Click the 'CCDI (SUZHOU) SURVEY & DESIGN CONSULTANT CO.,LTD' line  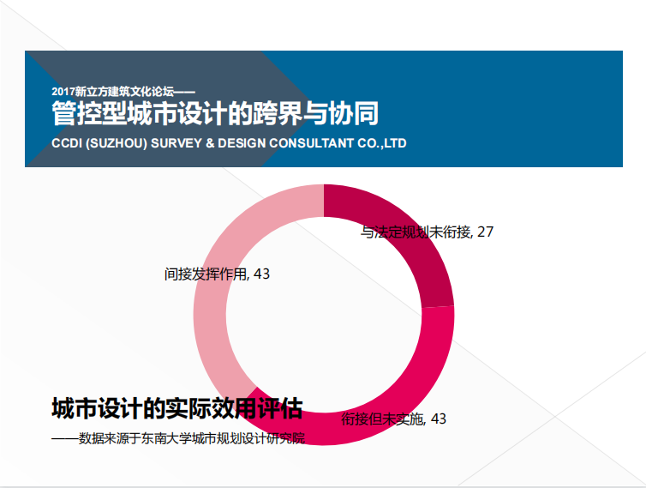point(229,143)
